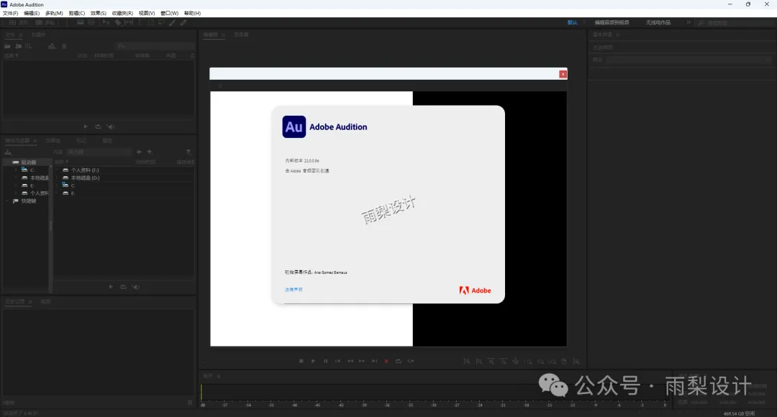Click the new file icon in Files panel
Screen dimensions: 777x417
[29, 46]
